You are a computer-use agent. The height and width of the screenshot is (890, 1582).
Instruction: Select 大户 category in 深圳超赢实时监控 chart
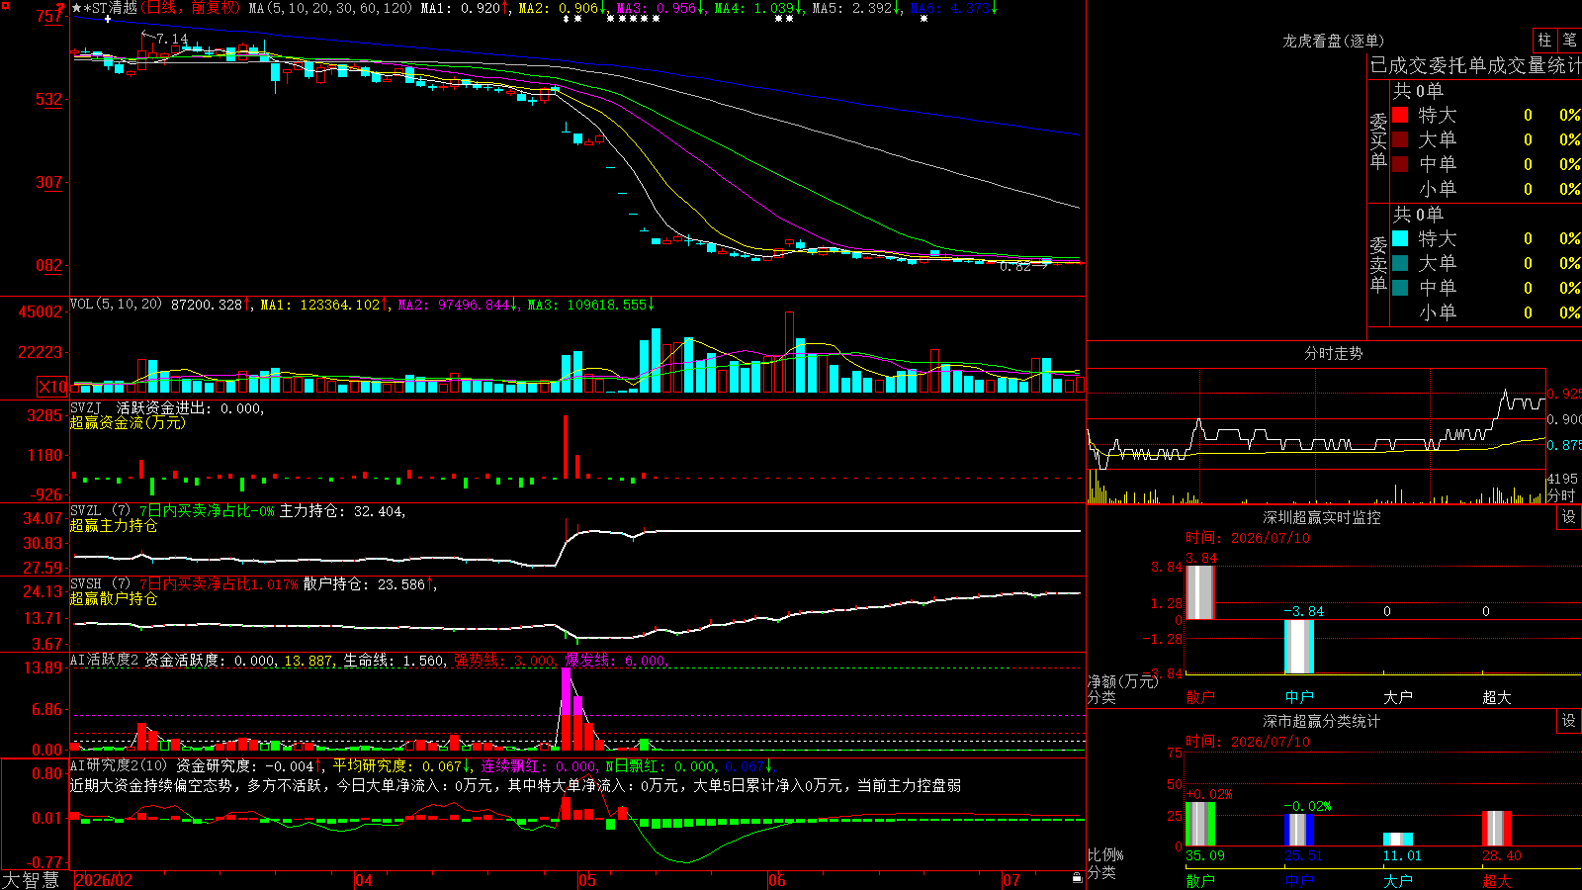point(1398,697)
